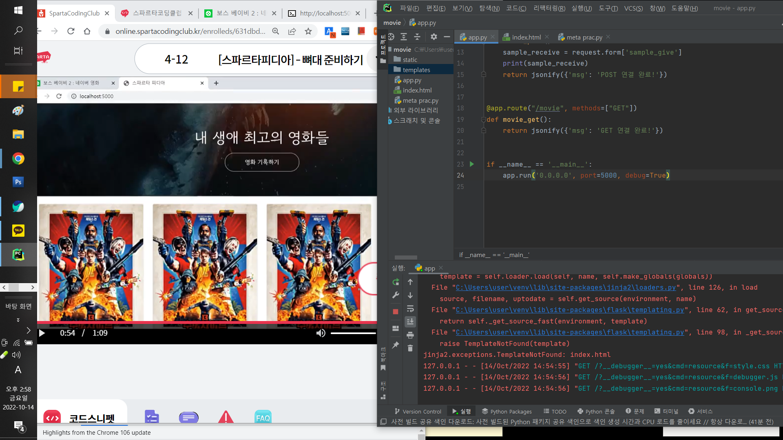This screenshot has height=440, width=783.
Task: Expand 스크래치 및 콘솔 node
Action: click(416, 121)
